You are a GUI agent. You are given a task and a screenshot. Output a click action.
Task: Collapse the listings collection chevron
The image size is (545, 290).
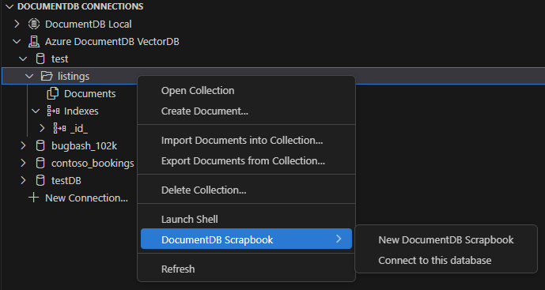tap(29, 76)
